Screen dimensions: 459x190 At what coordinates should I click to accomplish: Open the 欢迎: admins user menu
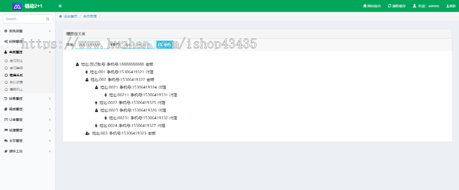426,6
